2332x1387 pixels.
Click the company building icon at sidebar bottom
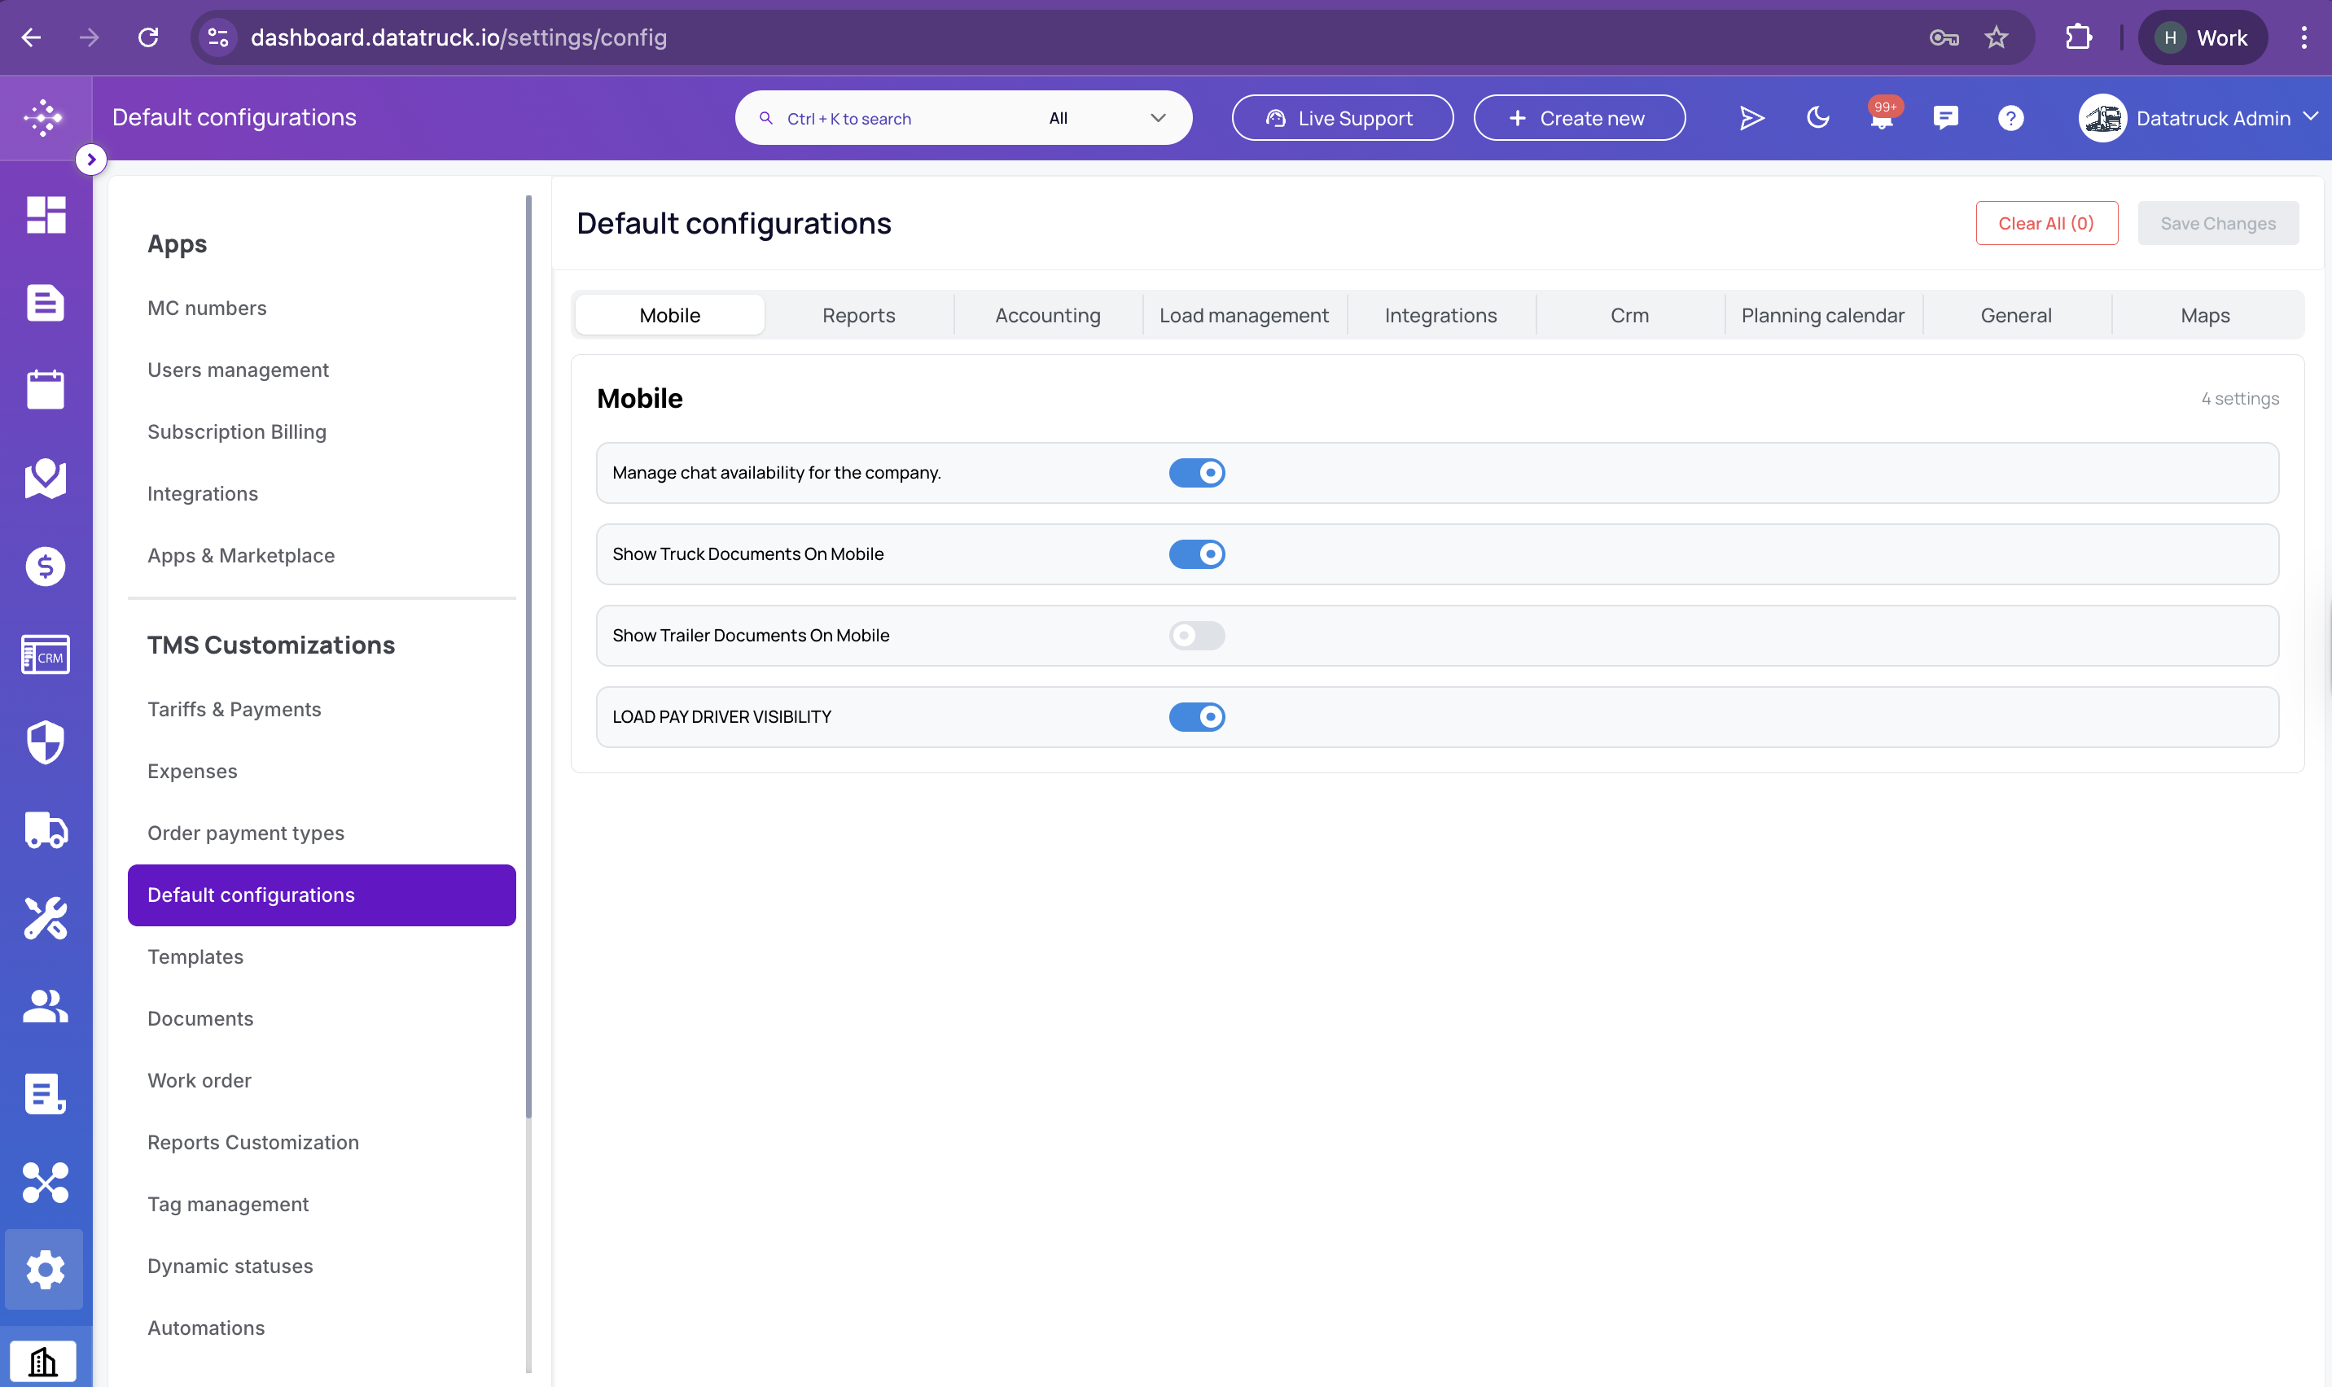point(43,1362)
